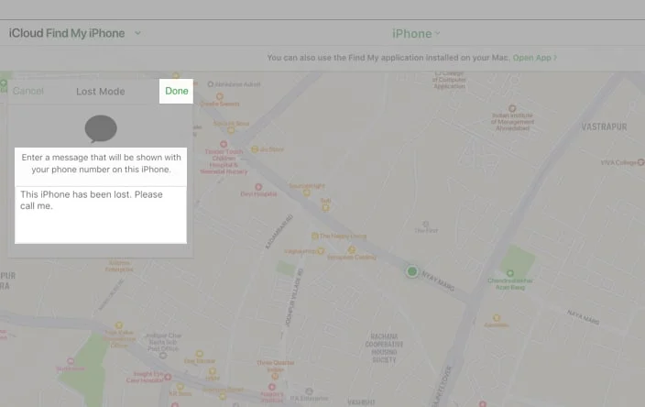Click the 'You can also use the Find My application' notice text
This screenshot has width=645, height=407.
point(388,58)
